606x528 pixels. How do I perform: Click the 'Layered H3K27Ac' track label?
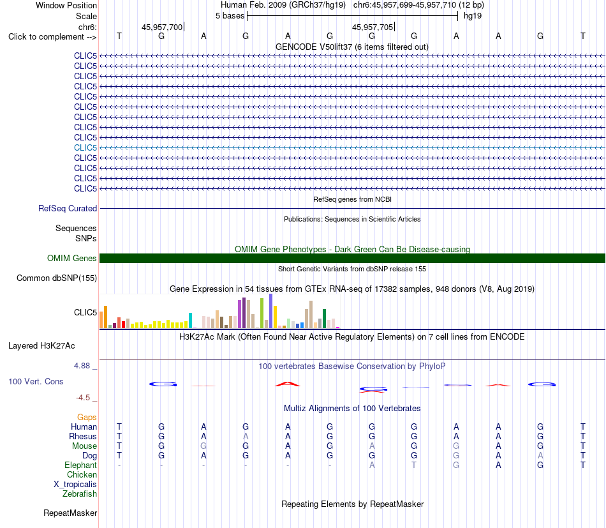(41, 346)
